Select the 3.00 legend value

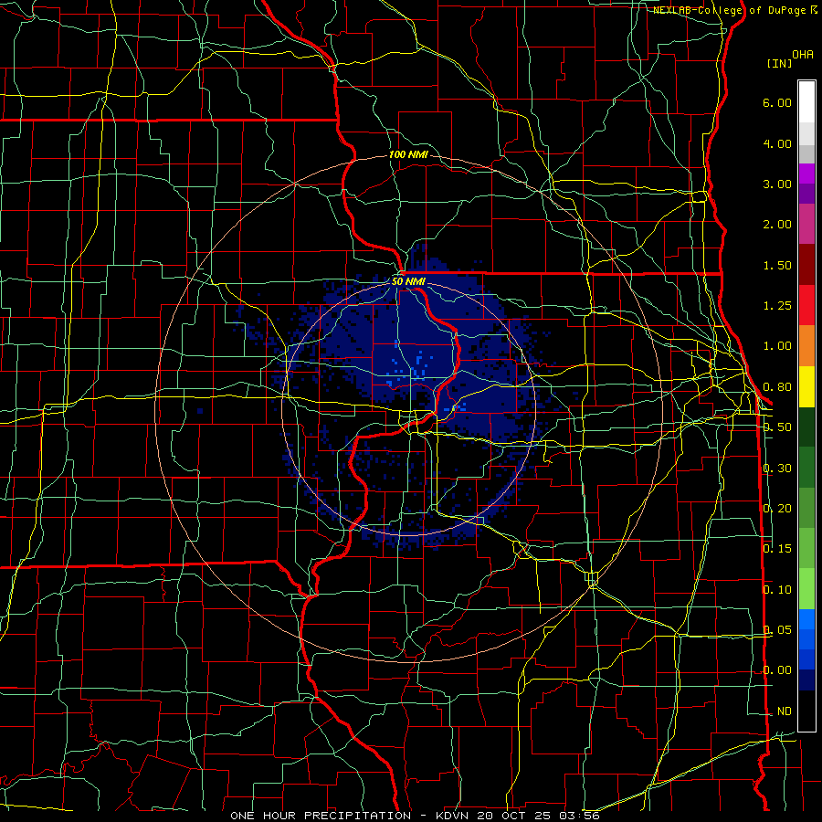point(777,184)
